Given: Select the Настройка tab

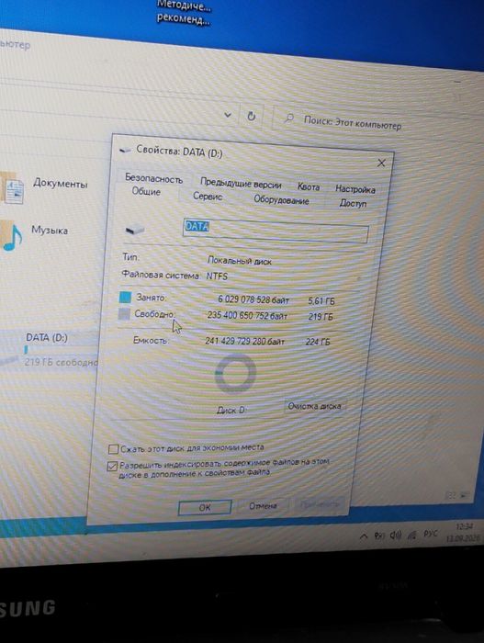Looking at the screenshot, I should click(355, 189).
